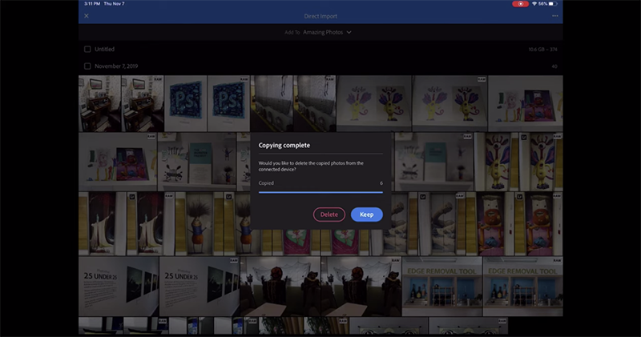Click the Delete button in dialog
Image resolution: width=641 pixels, height=337 pixels.
[x=329, y=215]
